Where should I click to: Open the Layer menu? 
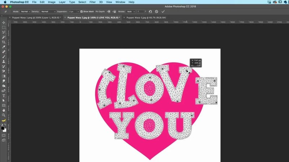(x=62, y=2)
